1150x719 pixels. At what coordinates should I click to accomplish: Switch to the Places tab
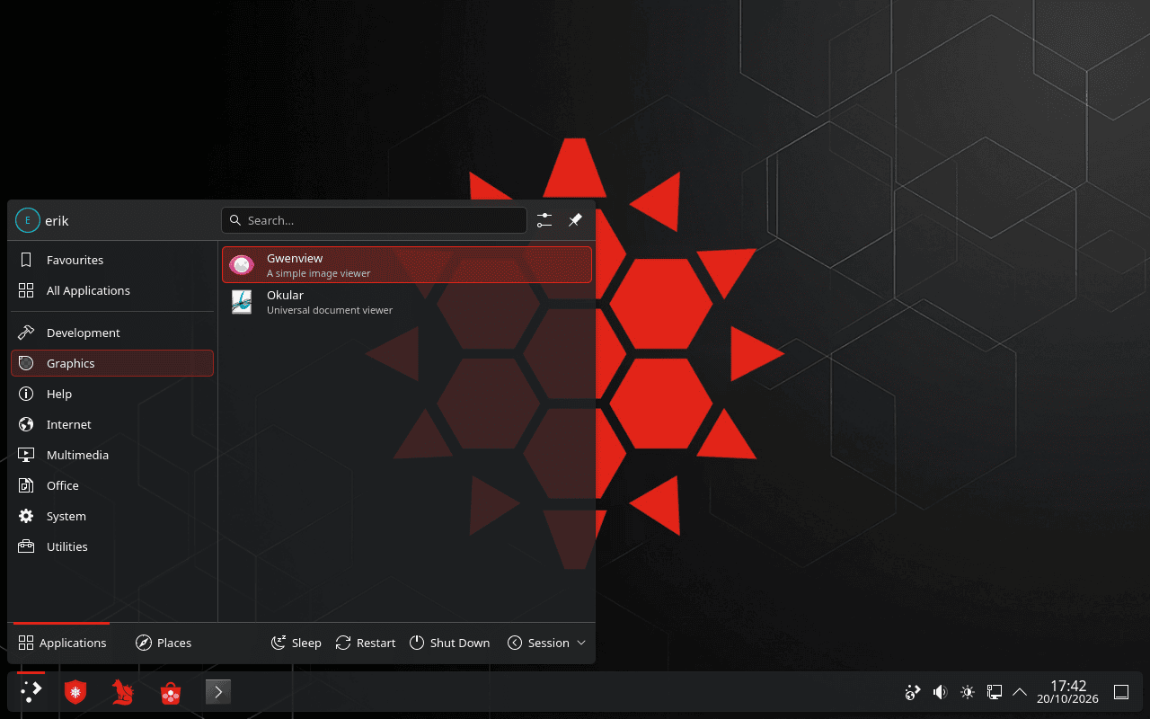pyautogui.click(x=164, y=643)
